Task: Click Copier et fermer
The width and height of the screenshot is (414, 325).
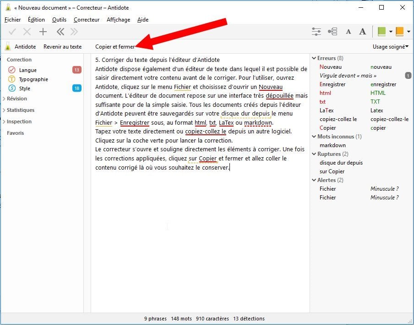Action: click(115, 47)
